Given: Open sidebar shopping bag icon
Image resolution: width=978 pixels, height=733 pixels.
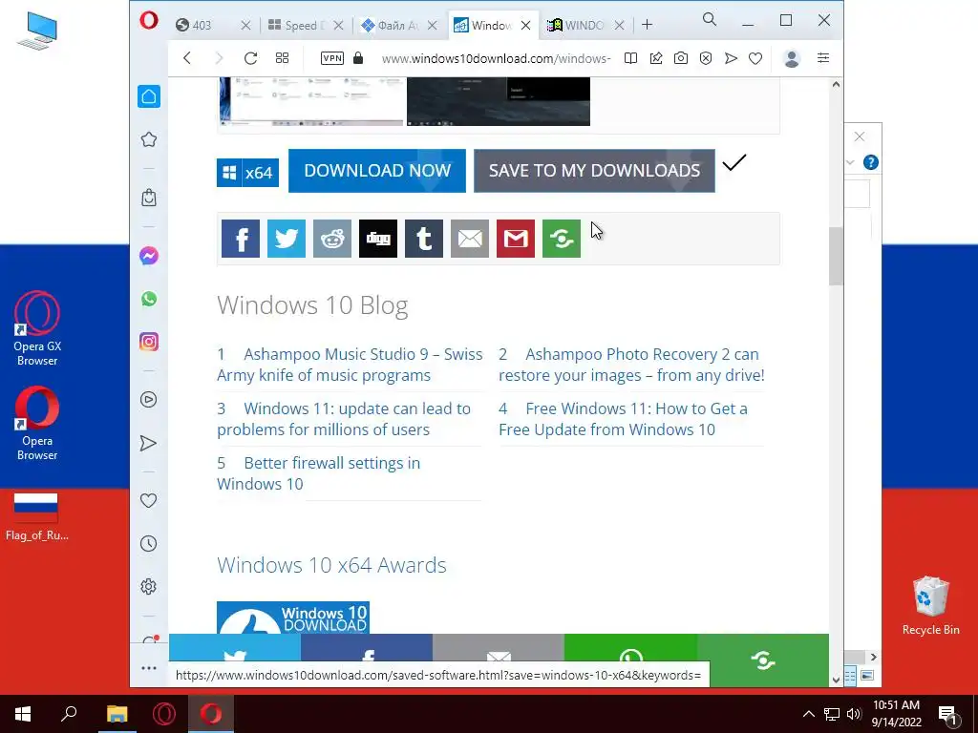Looking at the screenshot, I should pyautogui.click(x=148, y=198).
